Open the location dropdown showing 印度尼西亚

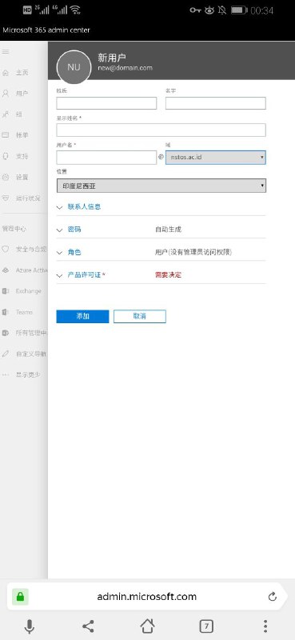click(161, 186)
